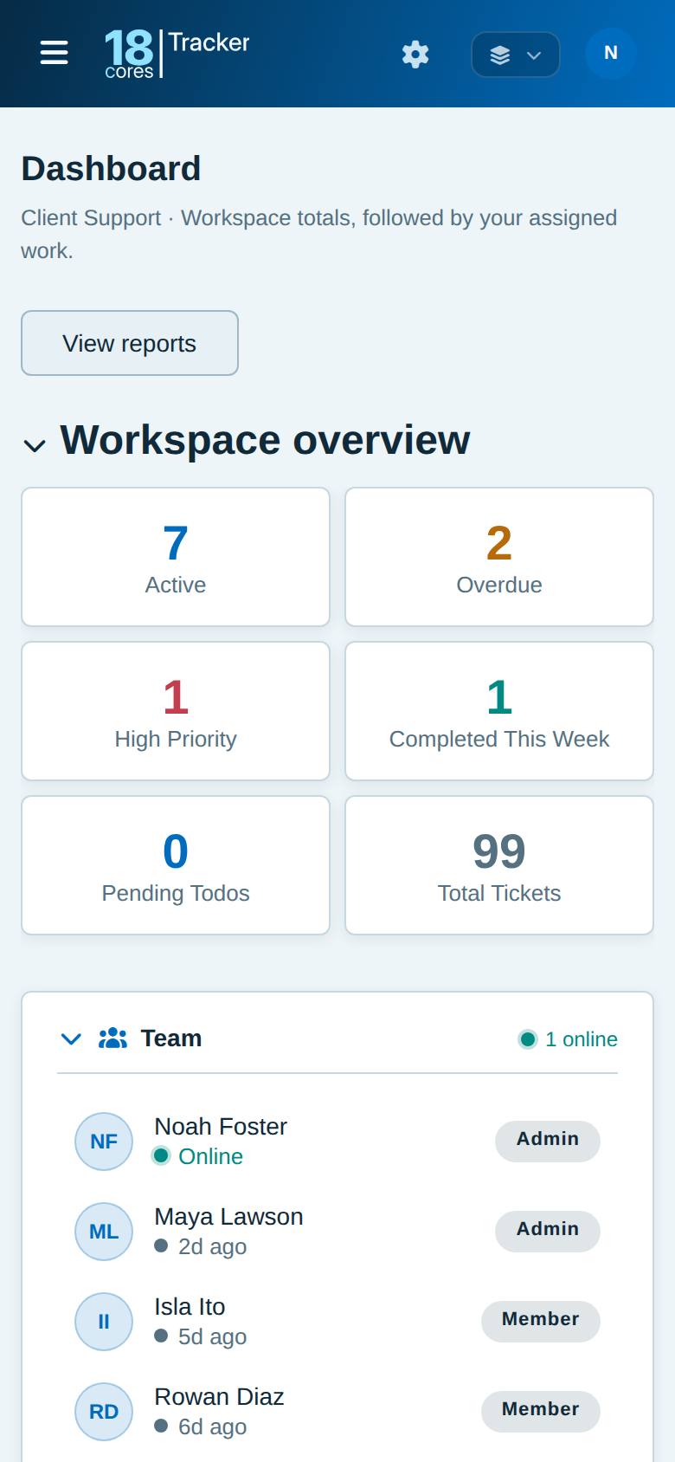Viewport: 675px width, 1462px height.
Task: Click the Team panel title
Action: pos(171,1038)
